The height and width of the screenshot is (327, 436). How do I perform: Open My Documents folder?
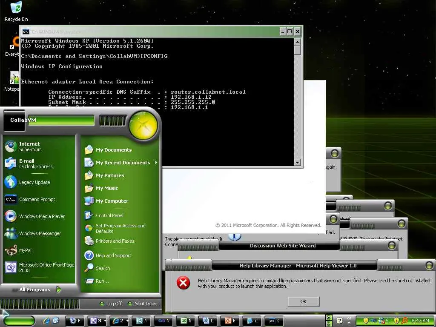click(x=120, y=150)
